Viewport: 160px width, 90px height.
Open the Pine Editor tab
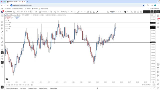23,88
